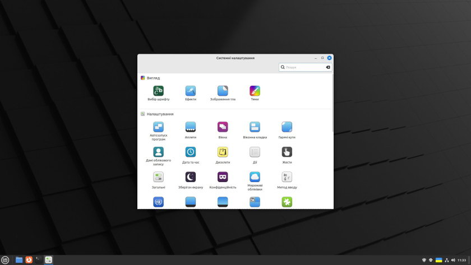This screenshot has width=471, height=265.
Task: Open the clock showing 11:33
Action: (461, 260)
